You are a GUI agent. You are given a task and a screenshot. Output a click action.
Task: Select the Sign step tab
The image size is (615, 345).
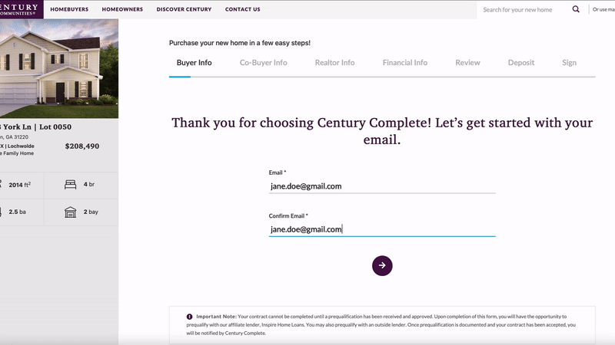point(569,63)
